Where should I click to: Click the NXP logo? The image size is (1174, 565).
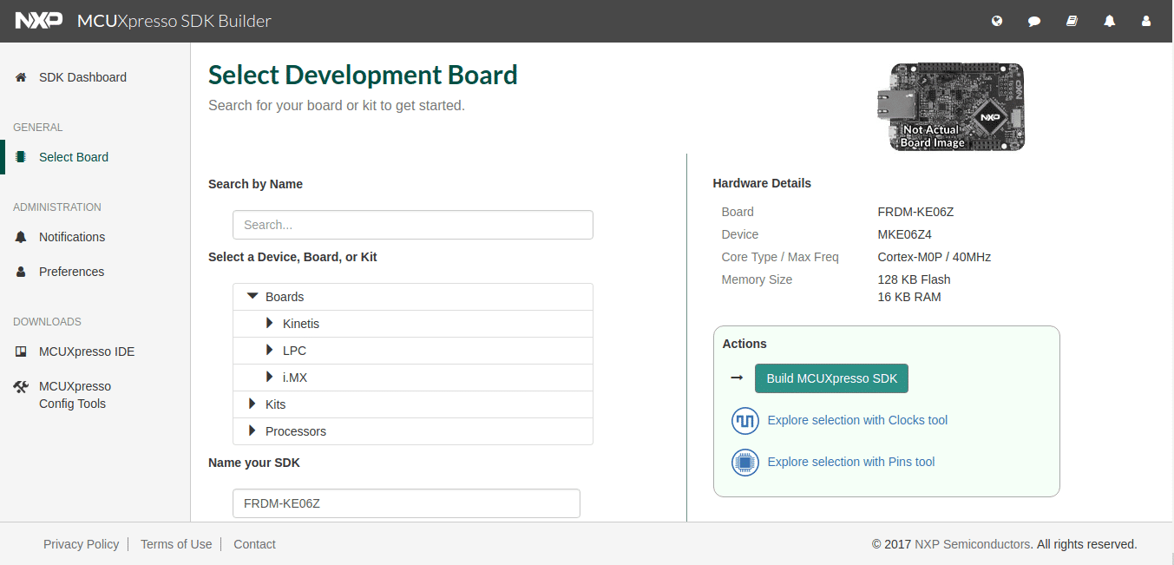tap(39, 21)
